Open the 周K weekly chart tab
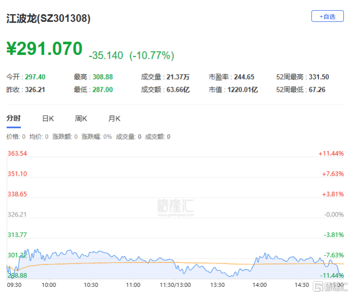 pos(81,118)
